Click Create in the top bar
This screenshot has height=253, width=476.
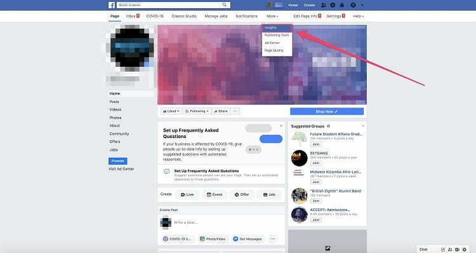(x=309, y=5)
